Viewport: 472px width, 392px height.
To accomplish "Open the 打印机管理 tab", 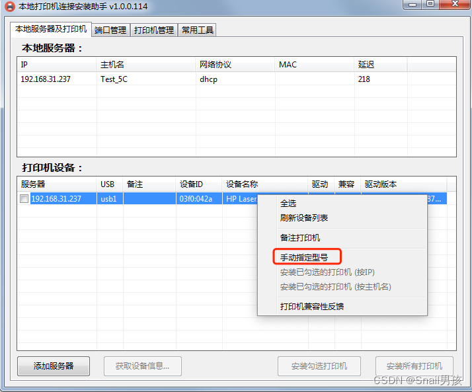I will tap(154, 30).
